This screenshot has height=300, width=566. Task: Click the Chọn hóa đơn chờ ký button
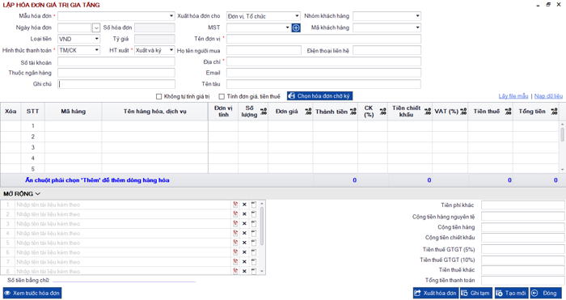pos(319,96)
